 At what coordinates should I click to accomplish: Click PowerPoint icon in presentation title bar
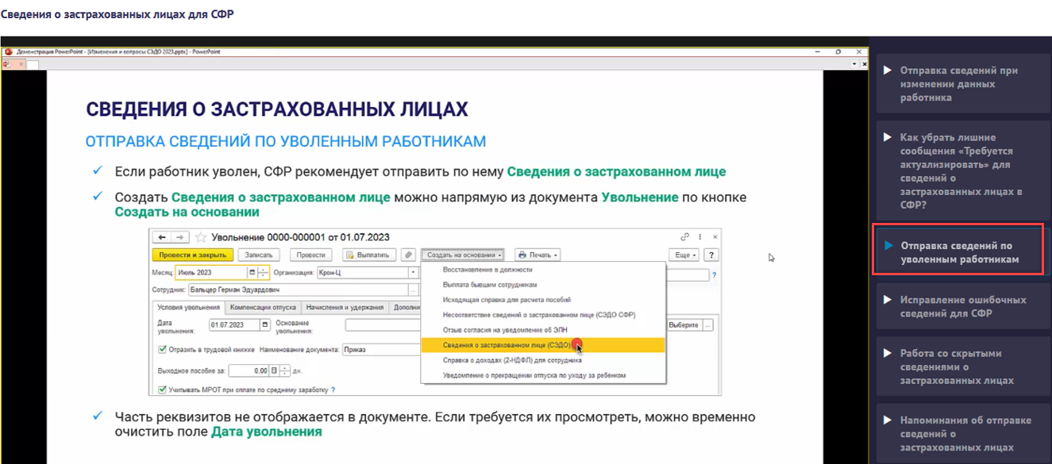(x=8, y=52)
